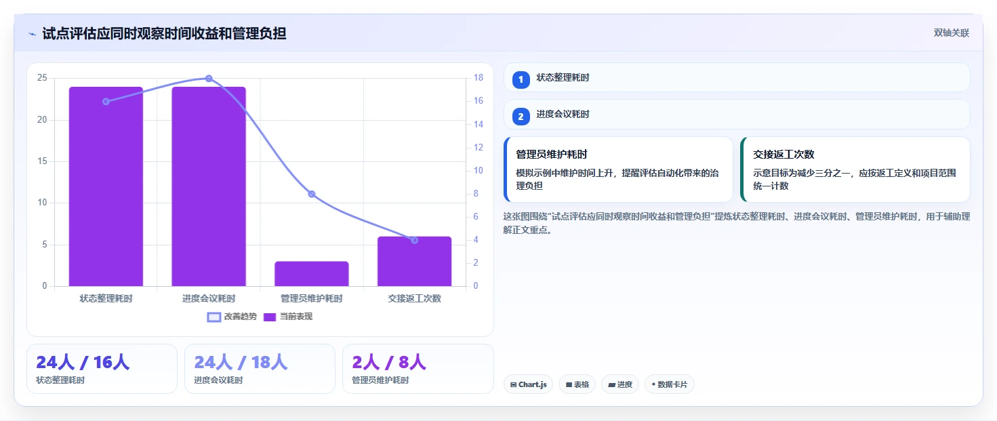Screen dimensions: 997x421
Task: Click the title 试点评估应同时观察时间收益和管理负担
Action: coord(164,33)
